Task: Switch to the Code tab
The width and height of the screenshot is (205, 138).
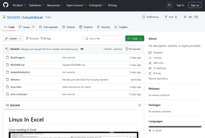Action: pos(10,27)
